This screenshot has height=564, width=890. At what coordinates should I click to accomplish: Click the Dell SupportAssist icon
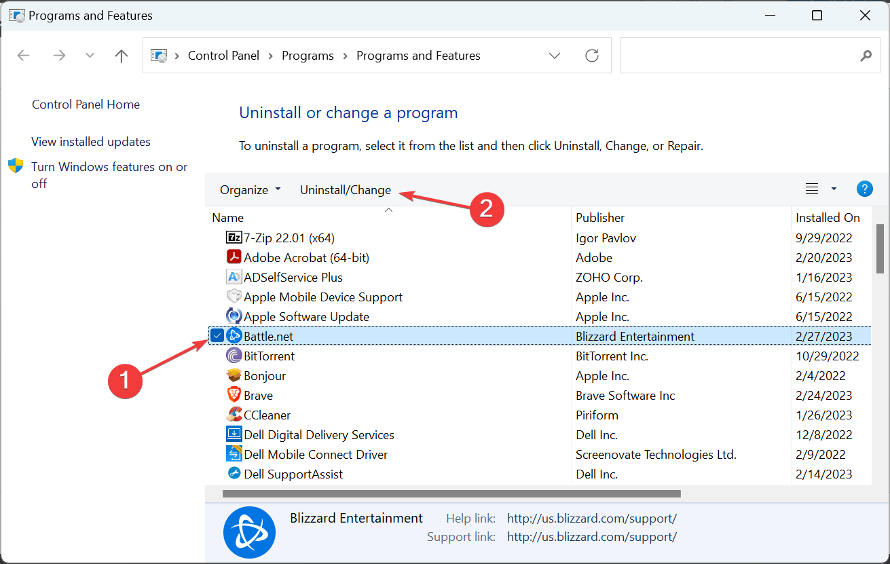[x=234, y=474]
